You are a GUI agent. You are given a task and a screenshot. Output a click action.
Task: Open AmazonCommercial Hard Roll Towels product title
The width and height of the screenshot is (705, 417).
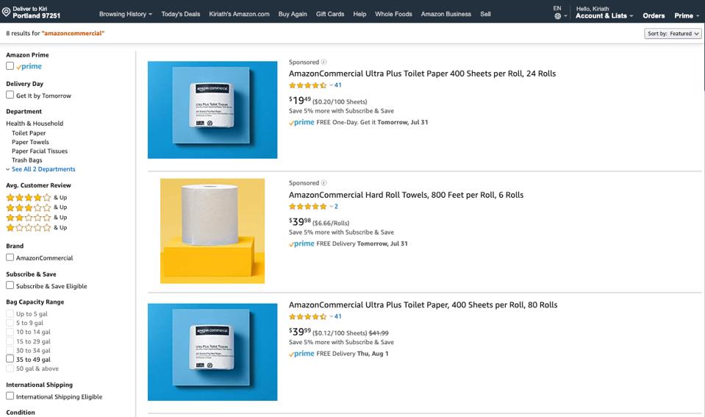406,195
